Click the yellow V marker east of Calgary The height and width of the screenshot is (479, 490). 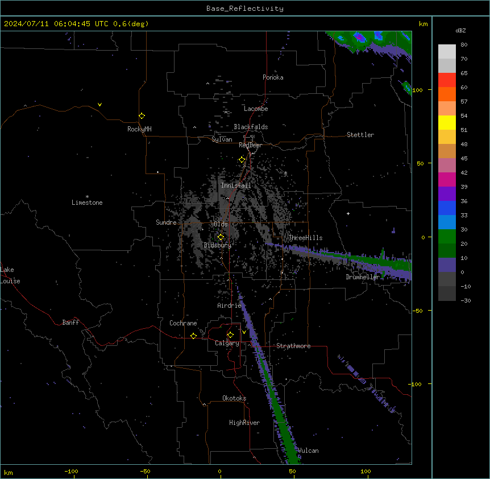click(244, 332)
